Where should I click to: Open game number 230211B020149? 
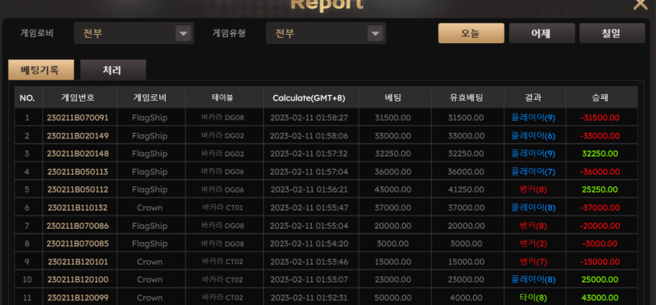pos(78,136)
